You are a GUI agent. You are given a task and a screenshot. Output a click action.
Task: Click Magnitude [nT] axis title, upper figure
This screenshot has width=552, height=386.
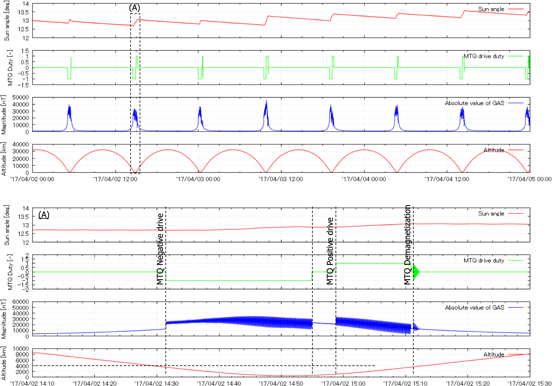(3, 115)
